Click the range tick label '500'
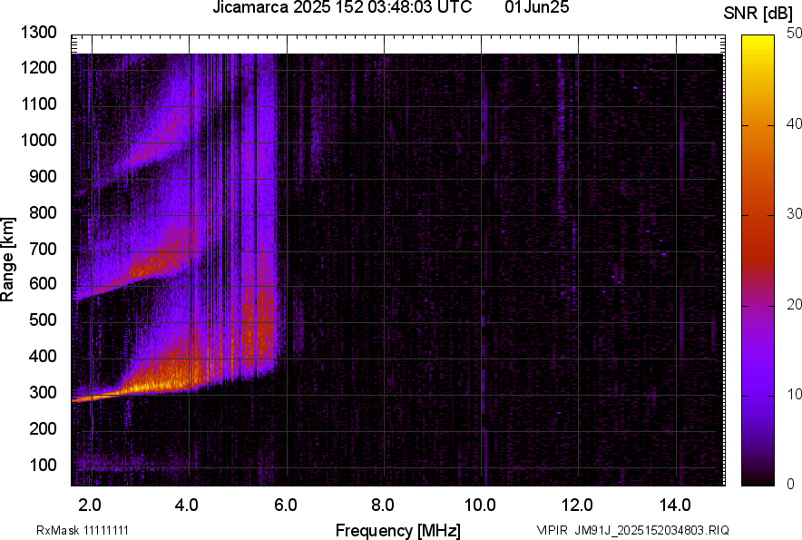This screenshot has height=540, width=802. 43,319
